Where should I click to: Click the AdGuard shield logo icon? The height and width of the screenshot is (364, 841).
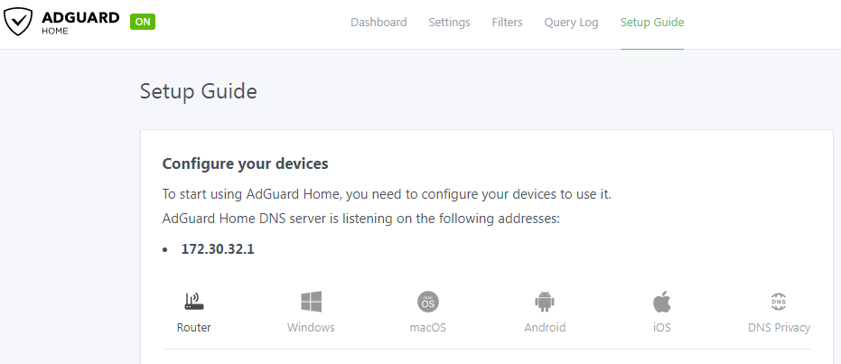pyautogui.click(x=18, y=22)
